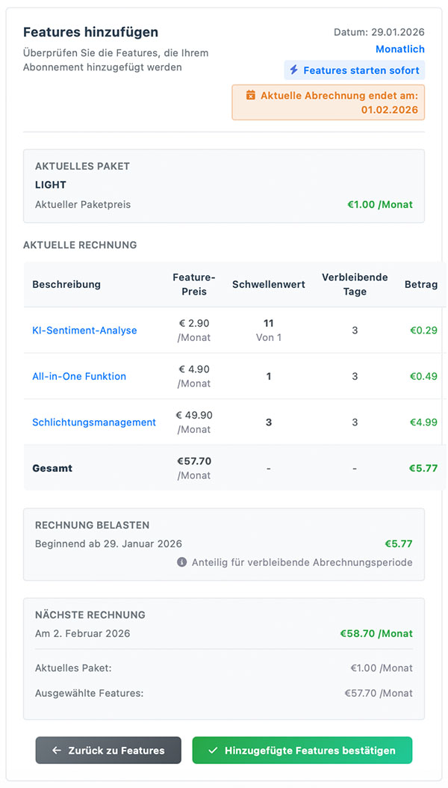Confirm with 'Hinzugefügte Features bestätigen' button

click(x=302, y=751)
